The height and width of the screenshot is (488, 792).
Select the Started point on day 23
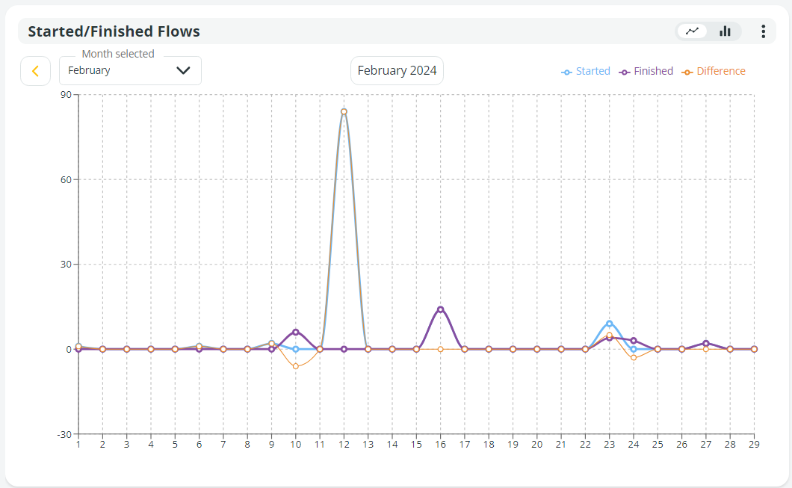pyautogui.click(x=610, y=324)
